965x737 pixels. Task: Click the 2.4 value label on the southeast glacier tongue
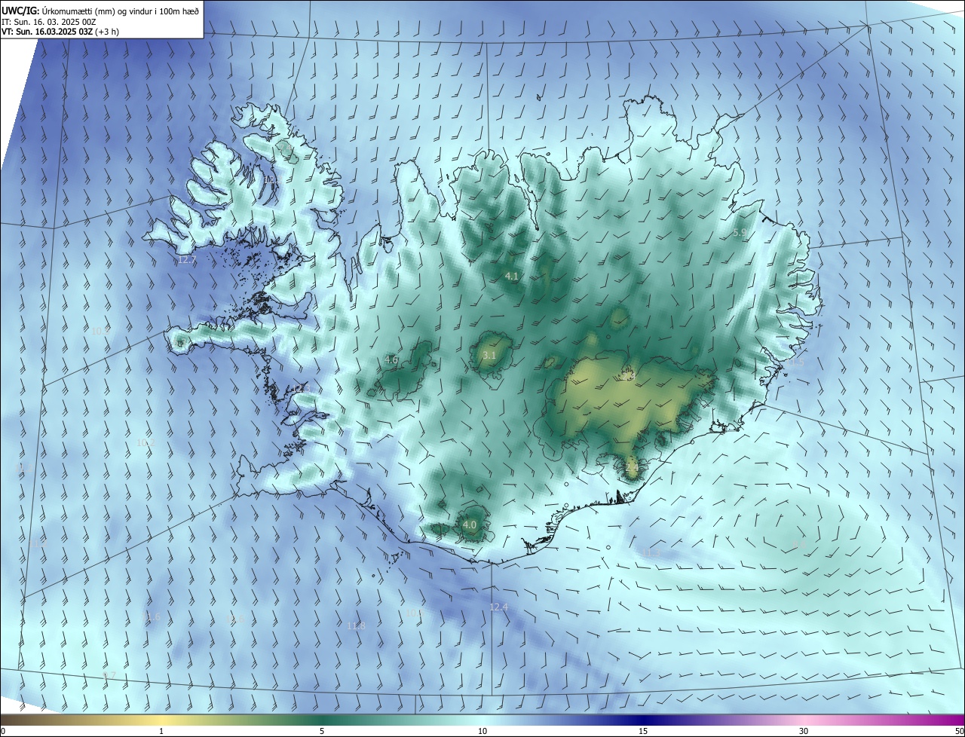[632, 467]
